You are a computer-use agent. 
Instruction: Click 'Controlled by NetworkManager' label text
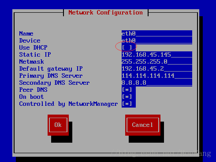pyautogui.click(x=68, y=104)
